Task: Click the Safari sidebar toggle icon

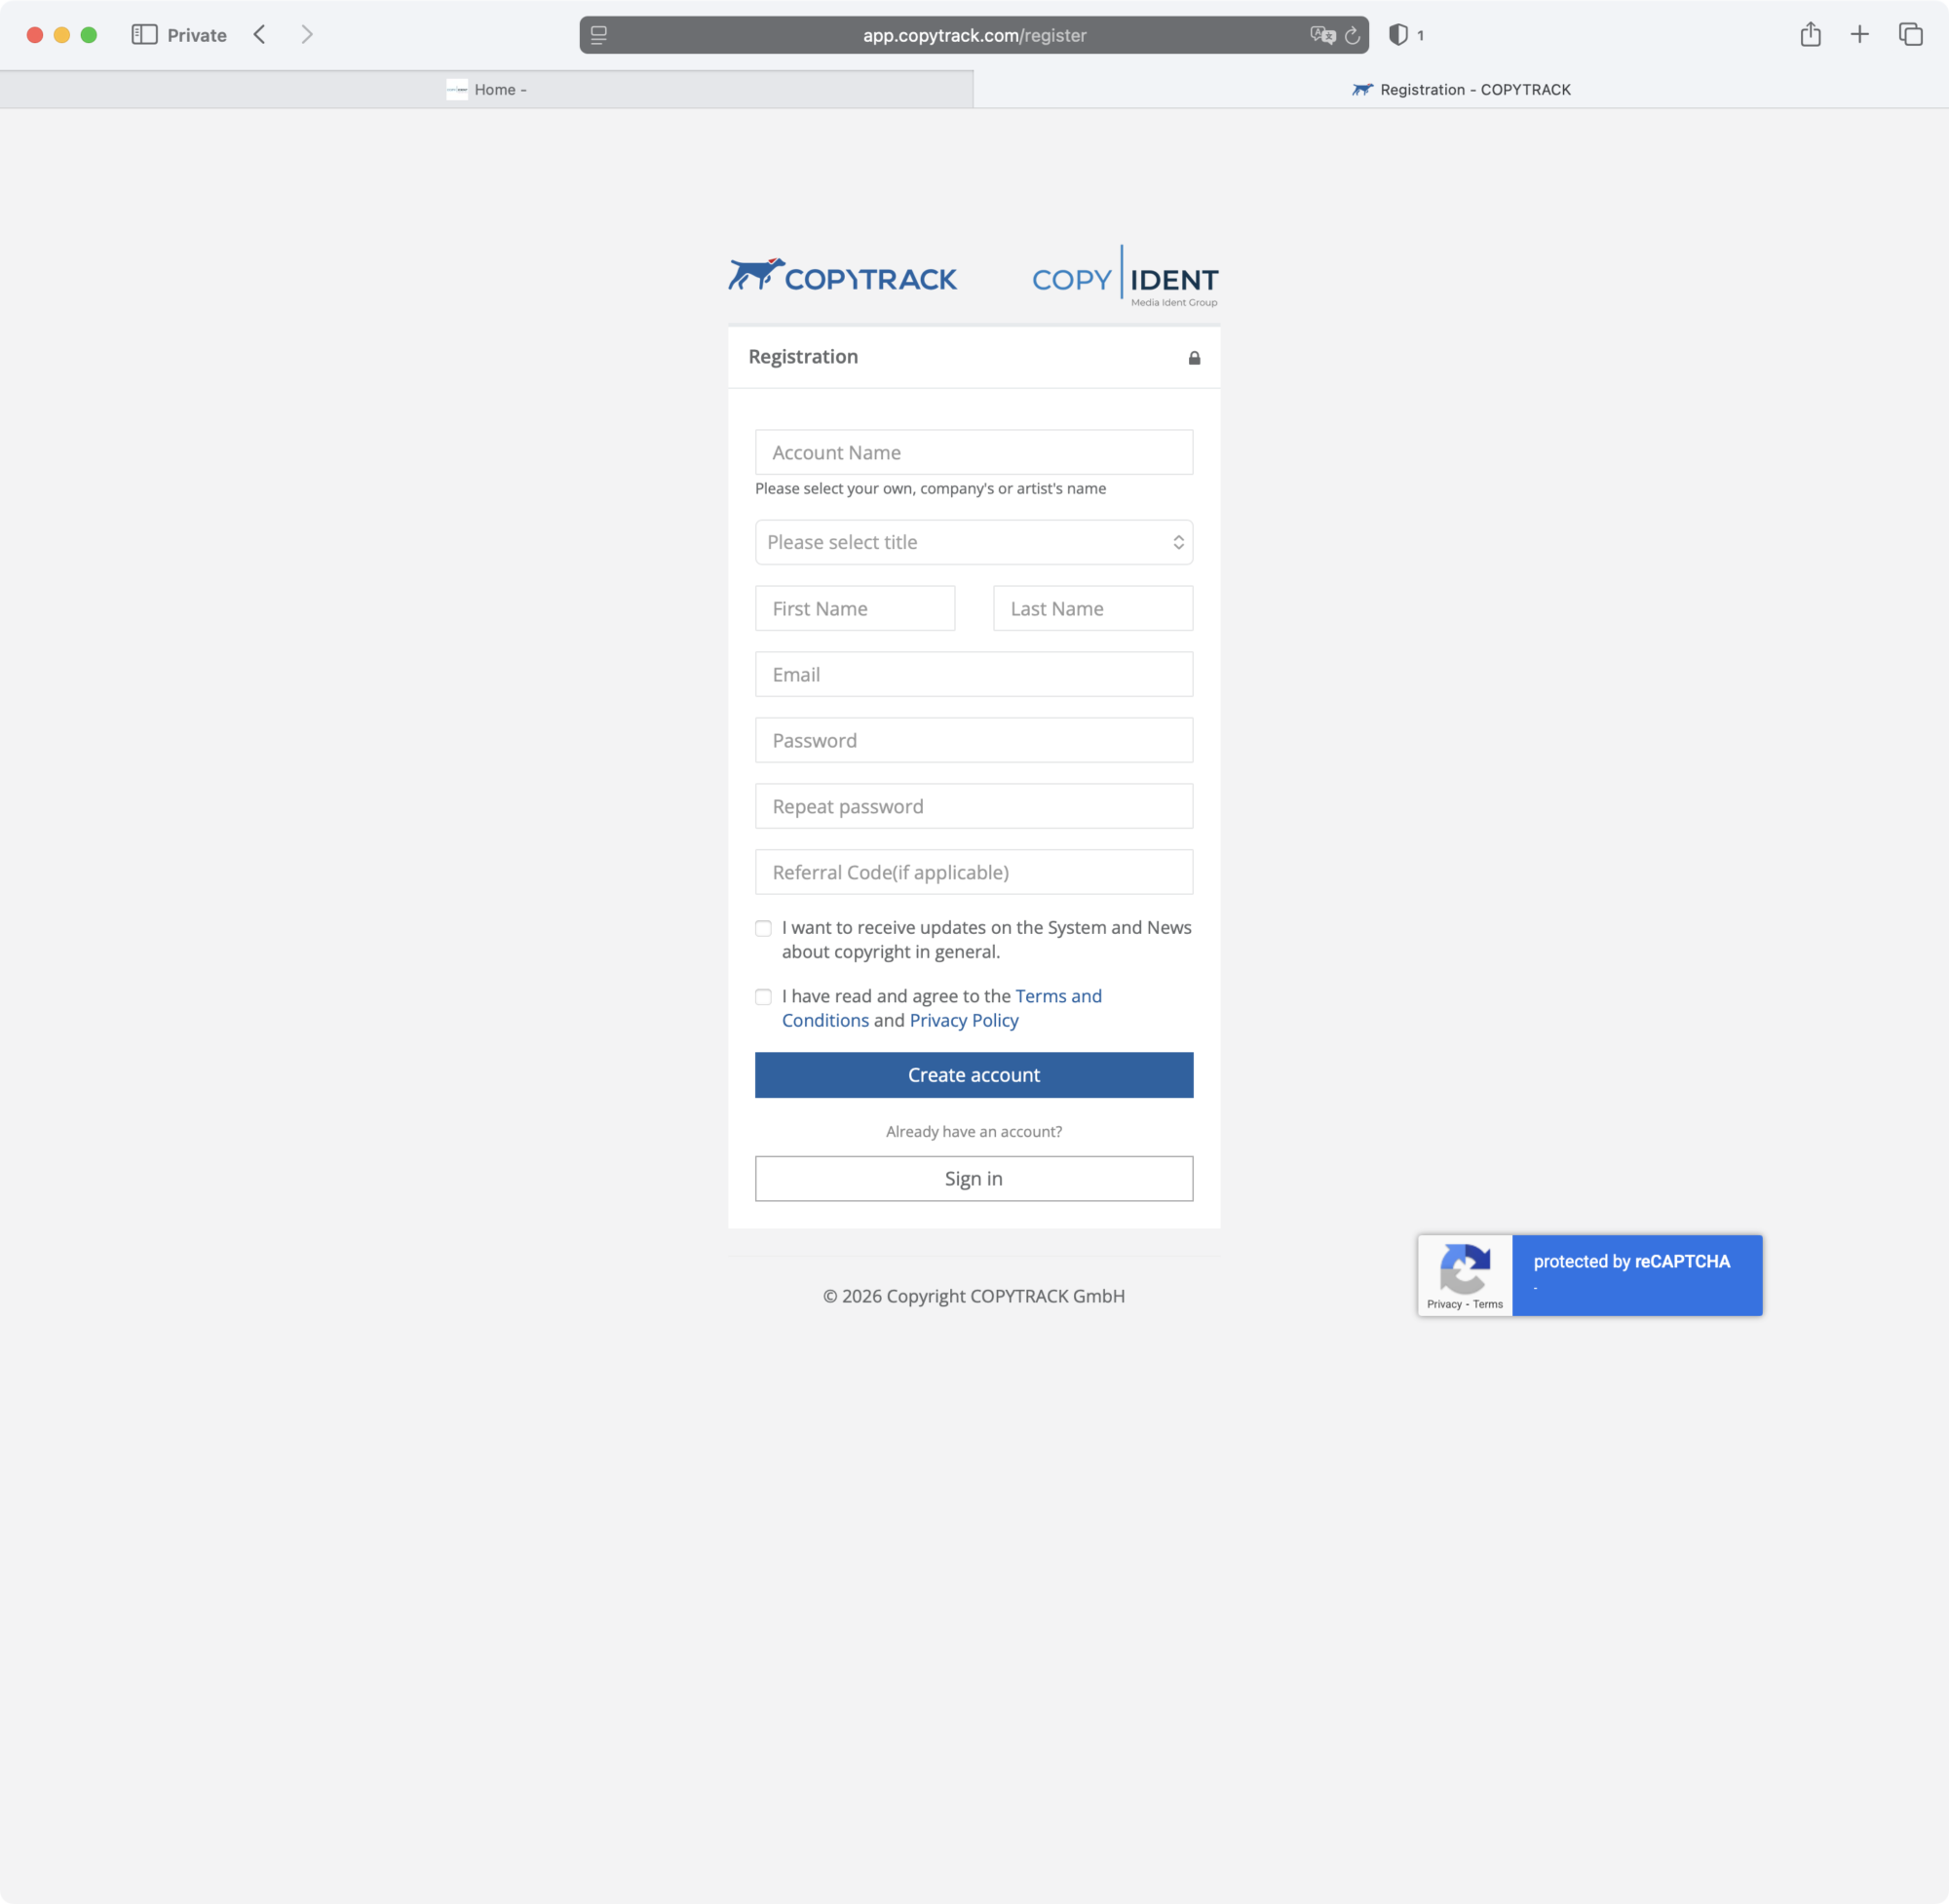Action: (x=144, y=35)
